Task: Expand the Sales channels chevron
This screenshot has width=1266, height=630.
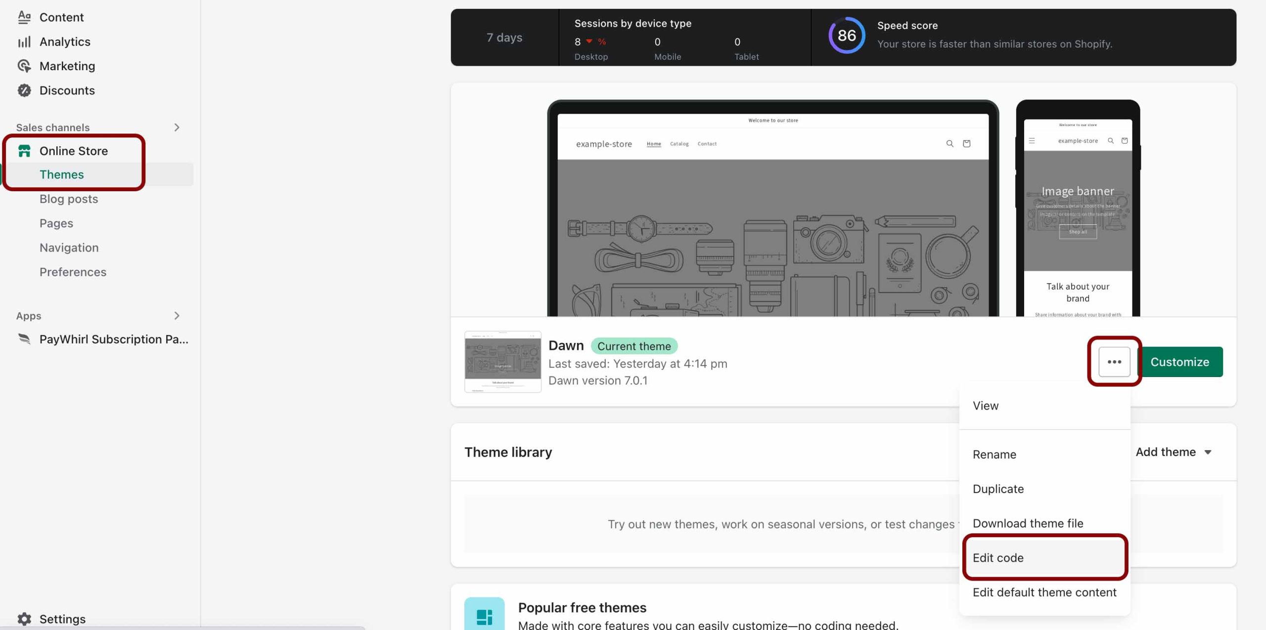Action: (x=177, y=127)
